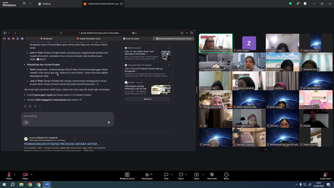Click the highlighted Zoom taskbar icon
Screen dimensions: 334x188
[47, 184]
